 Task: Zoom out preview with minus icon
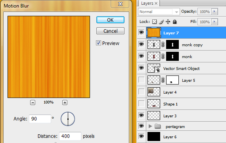33,103
